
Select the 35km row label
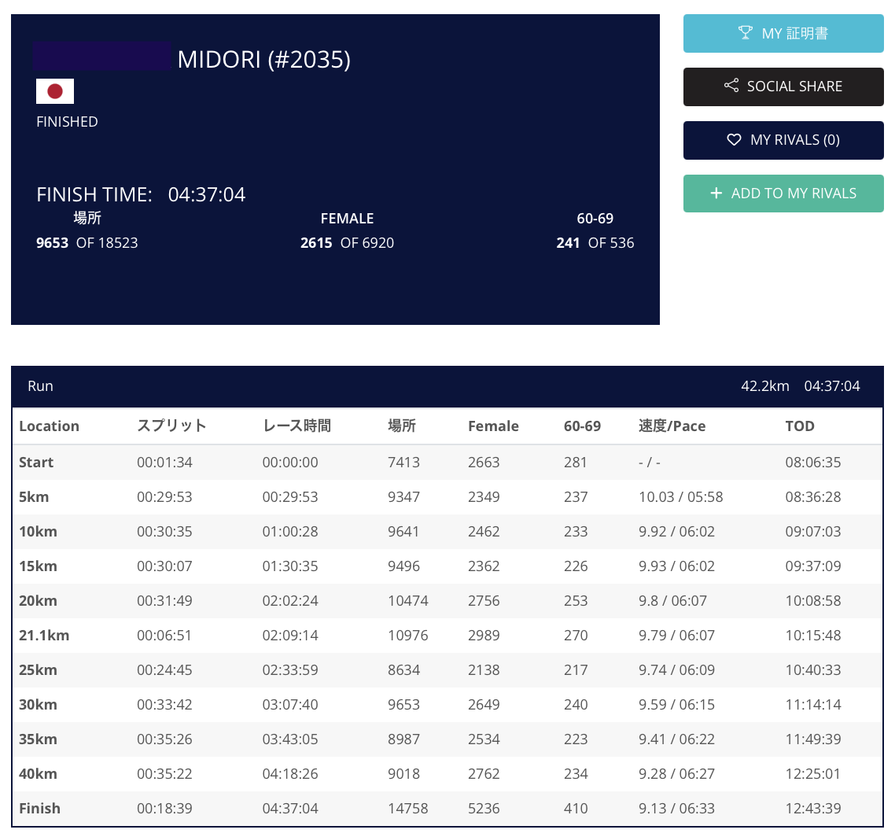point(39,739)
